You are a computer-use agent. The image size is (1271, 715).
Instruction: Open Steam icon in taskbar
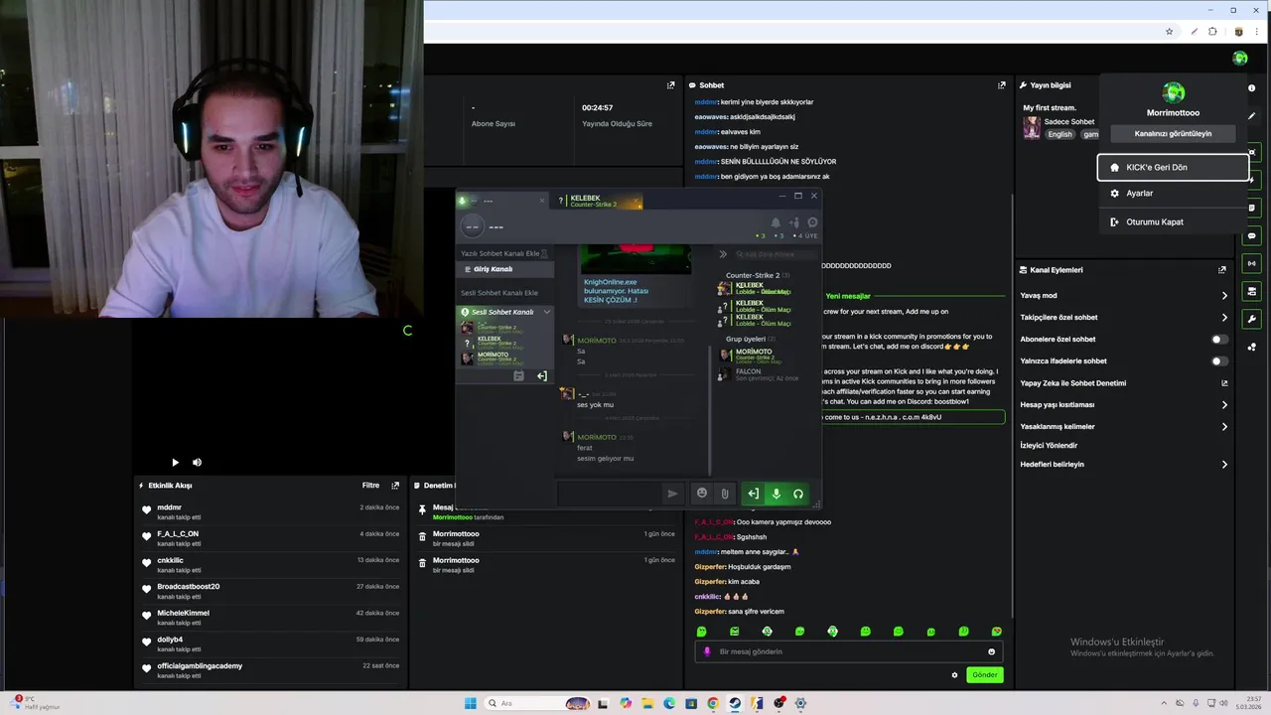[x=735, y=703]
